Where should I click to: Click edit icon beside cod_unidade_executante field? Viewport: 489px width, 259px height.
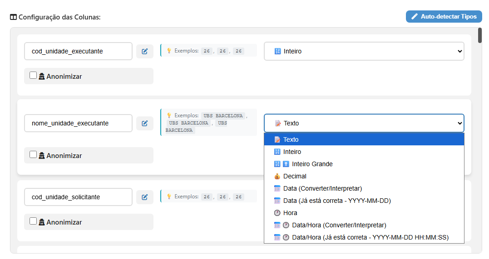[144, 51]
